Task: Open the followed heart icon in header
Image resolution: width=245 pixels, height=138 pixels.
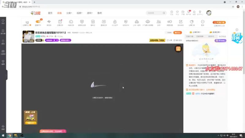Action: coord(177,13)
